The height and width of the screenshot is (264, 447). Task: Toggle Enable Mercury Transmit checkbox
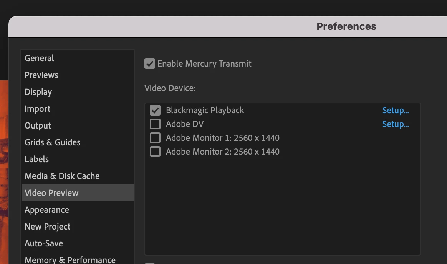click(x=149, y=64)
